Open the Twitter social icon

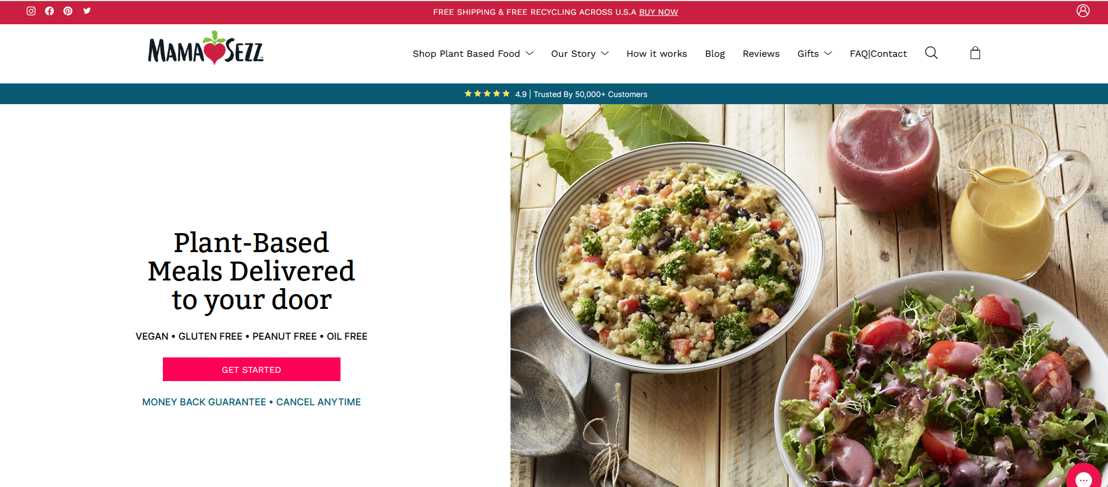tap(87, 11)
